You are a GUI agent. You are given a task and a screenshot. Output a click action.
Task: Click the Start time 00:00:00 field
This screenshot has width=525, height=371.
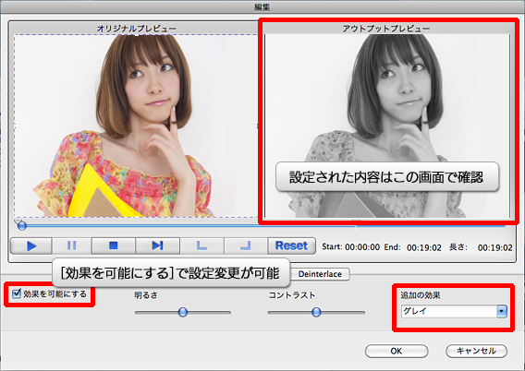(362, 247)
